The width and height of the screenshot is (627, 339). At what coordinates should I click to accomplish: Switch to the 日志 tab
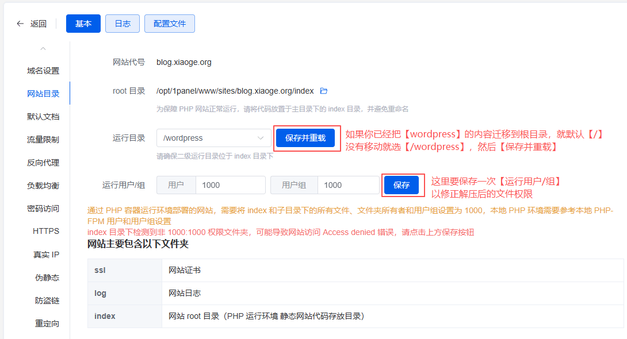tap(123, 24)
